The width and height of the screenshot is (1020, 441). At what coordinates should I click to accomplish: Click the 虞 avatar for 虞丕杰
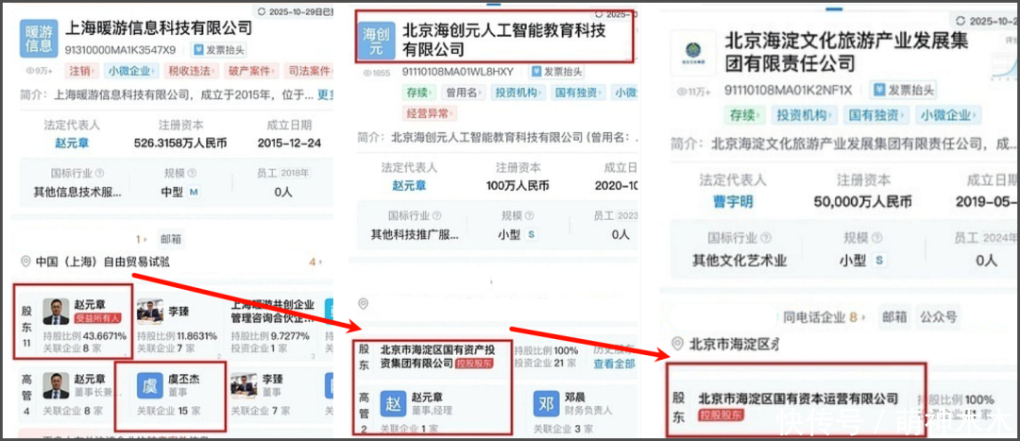(x=149, y=385)
